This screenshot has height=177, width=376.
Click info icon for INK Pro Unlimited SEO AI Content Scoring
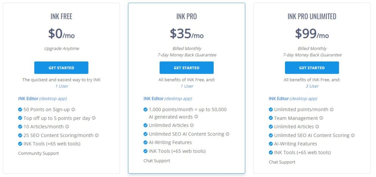(x=353, y=135)
